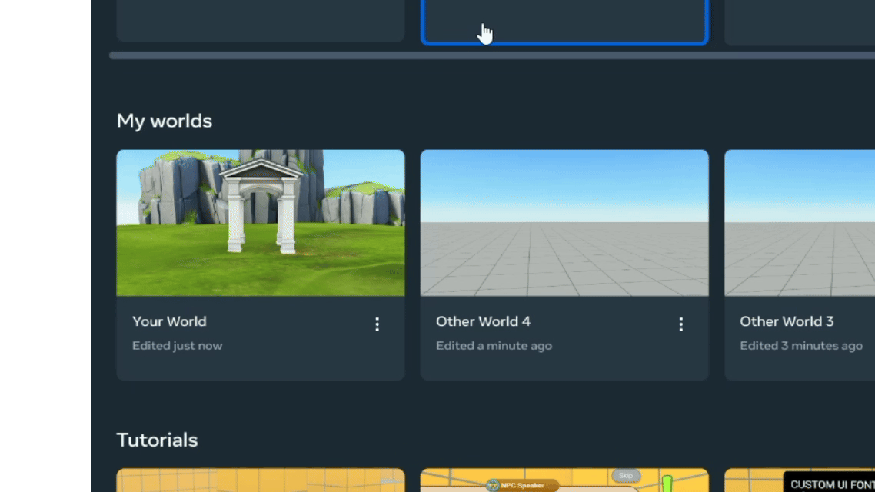The width and height of the screenshot is (875, 492).
Task: Click the Your World thumbnail with stone arch
Action: (260, 222)
